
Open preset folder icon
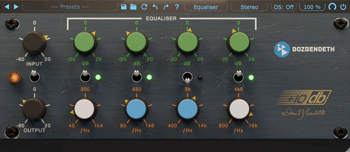coord(134,7)
